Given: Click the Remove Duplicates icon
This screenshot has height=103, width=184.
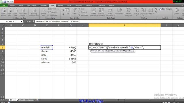Looking at the screenshot, I should (x=101, y=12).
